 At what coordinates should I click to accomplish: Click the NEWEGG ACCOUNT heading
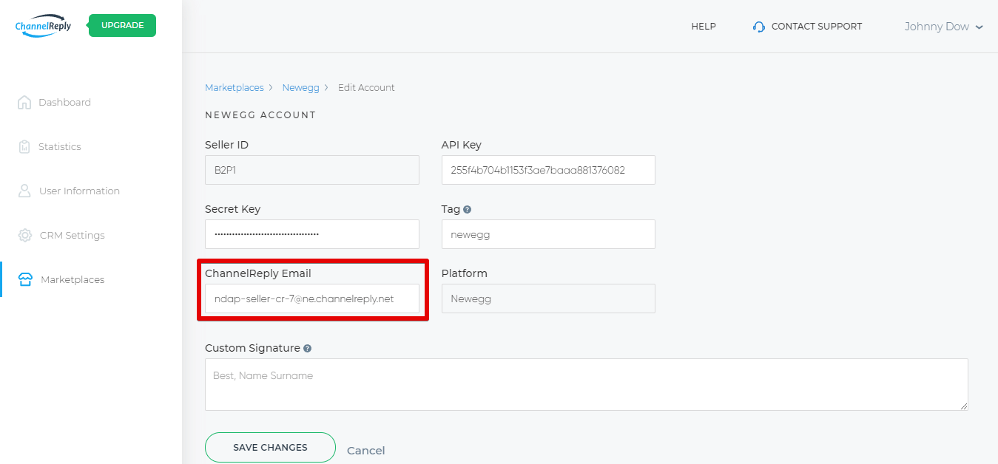[260, 115]
